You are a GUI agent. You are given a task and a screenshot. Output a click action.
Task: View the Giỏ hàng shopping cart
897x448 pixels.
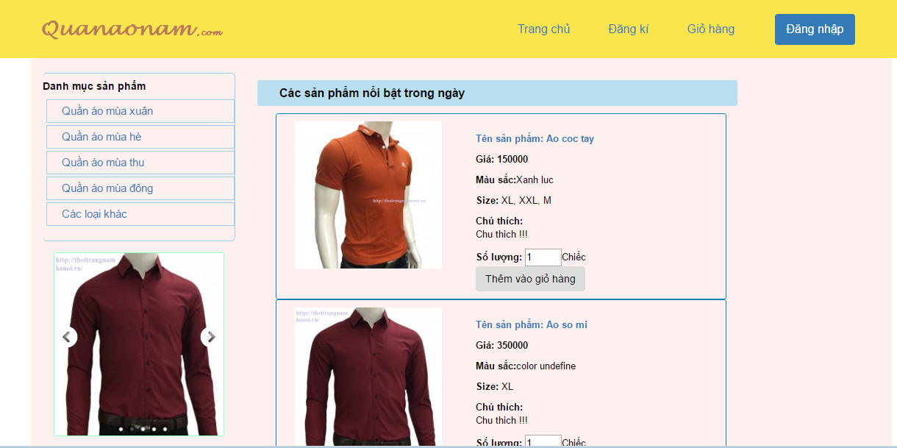pos(710,29)
